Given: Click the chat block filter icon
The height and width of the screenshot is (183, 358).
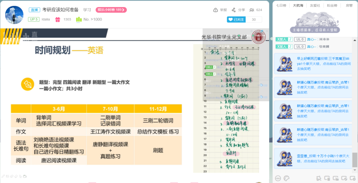Looking at the screenshot, I should point(344,178).
